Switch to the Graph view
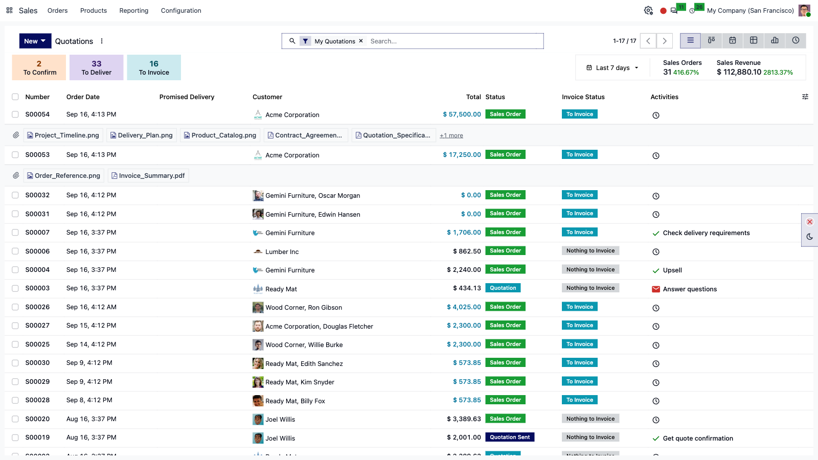 click(775, 40)
